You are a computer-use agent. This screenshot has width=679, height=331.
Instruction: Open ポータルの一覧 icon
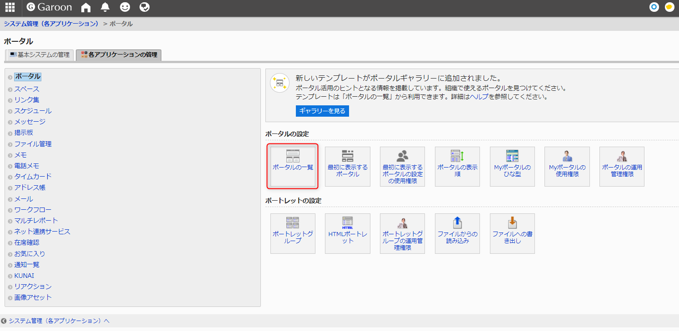tap(293, 166)
